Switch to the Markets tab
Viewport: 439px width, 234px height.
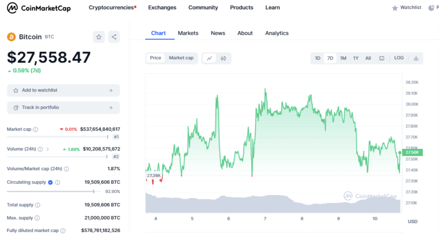coord(188,33)
